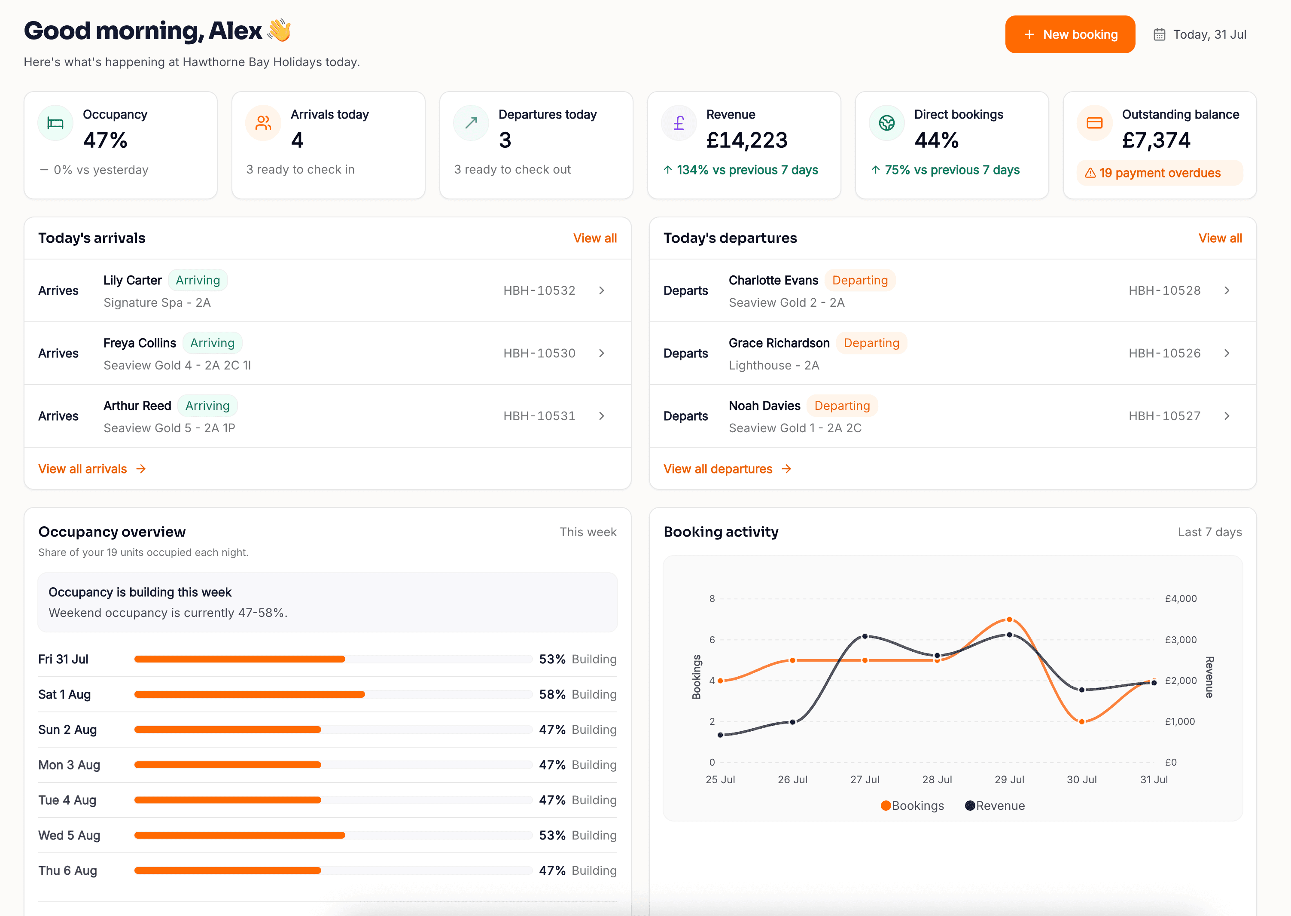The width and height of the screenshot is (1291, 916).
Task: Click the Outstanding balance card icon
Action: pos(1095,123)
